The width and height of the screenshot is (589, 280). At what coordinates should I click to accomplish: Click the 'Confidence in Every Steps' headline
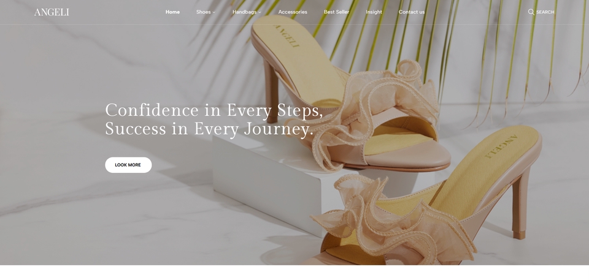[214, 110]
